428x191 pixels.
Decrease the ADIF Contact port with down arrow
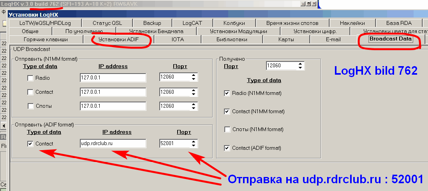click(194, 146)
